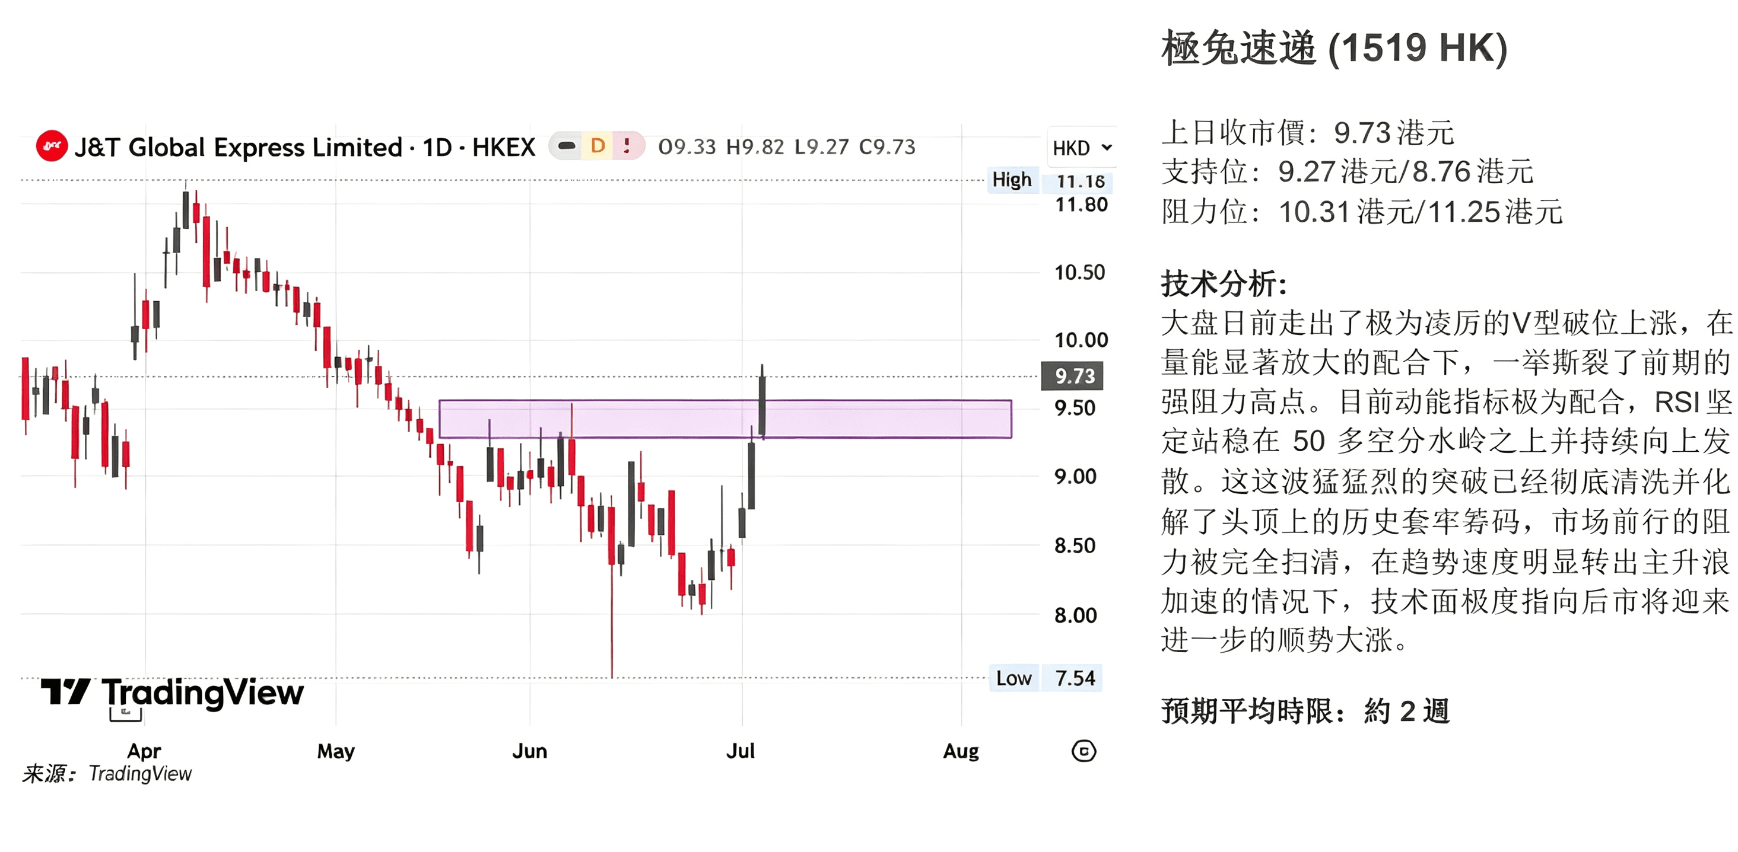Select the purple resistance zone rectangle

pos(725,419)
